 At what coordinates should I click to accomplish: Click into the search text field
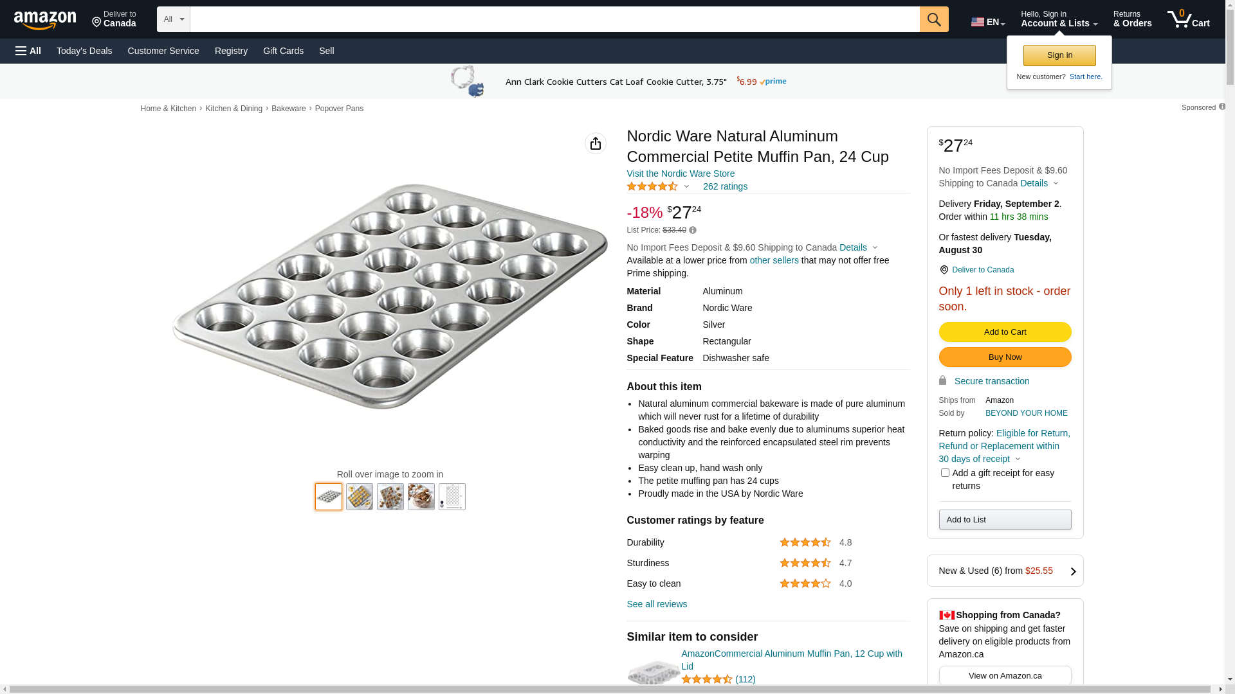point(554,19)
